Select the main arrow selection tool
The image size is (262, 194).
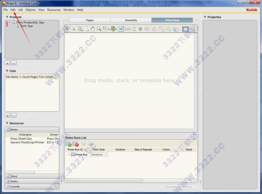[68, 29]
